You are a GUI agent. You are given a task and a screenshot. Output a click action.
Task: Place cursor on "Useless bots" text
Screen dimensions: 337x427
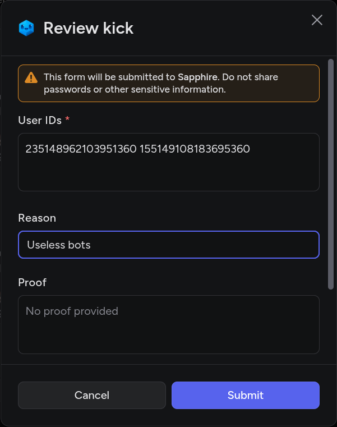click(59, 245)
